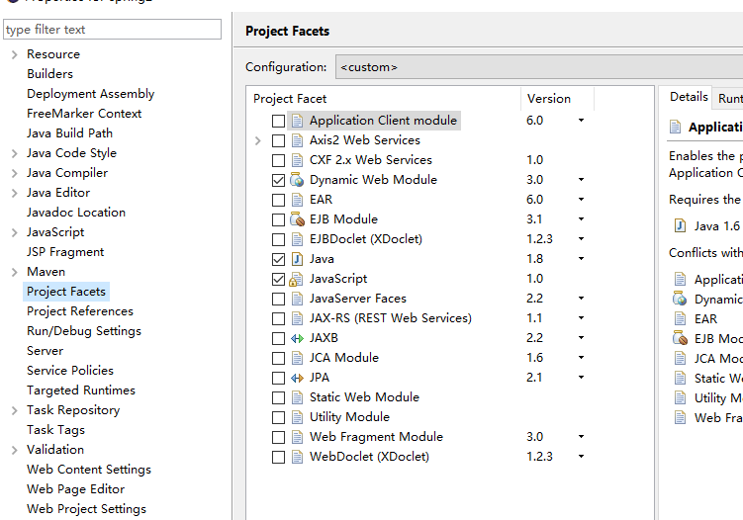
Task: Select Server in the sidebar
Action: [x=46, y=351]
